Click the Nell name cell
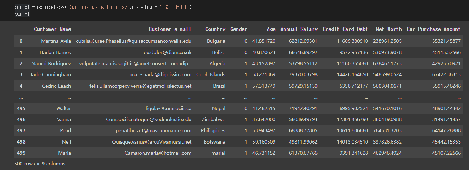The width and height of the screenshot is (469, 170). tap(67, 142)
